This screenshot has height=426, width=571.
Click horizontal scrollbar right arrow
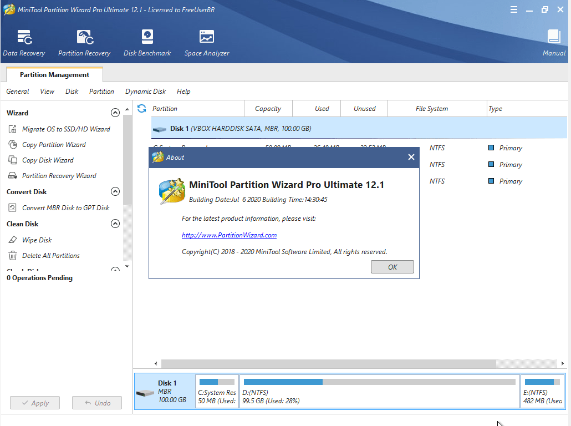click(562, 363)
